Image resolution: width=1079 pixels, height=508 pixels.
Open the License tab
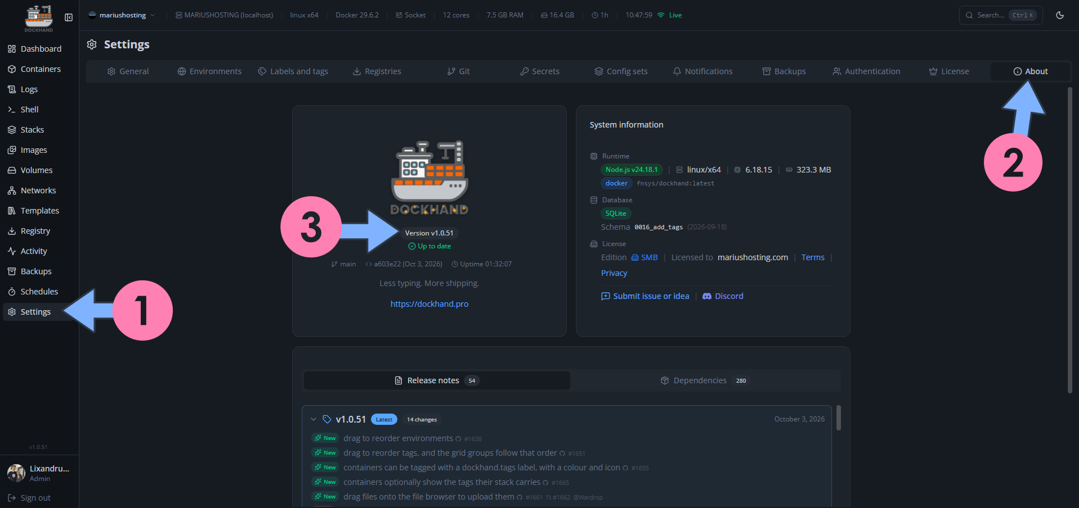[949, 71]
